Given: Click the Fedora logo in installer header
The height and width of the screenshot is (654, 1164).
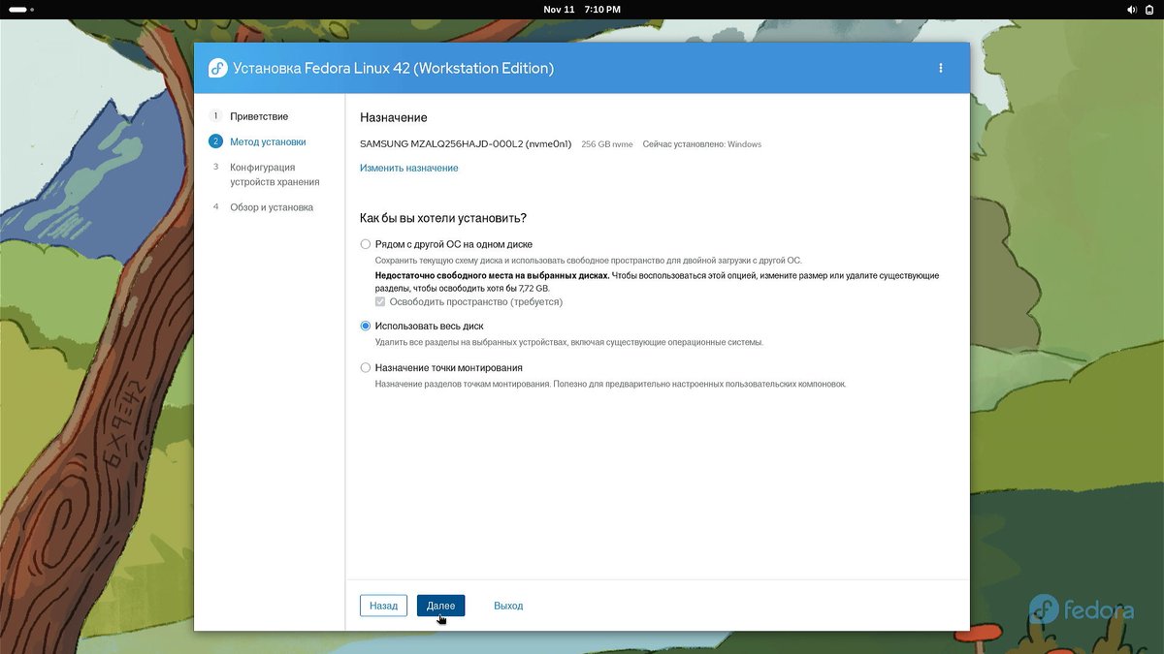Looking at the screenshot, I should click(x=218, y=69).
